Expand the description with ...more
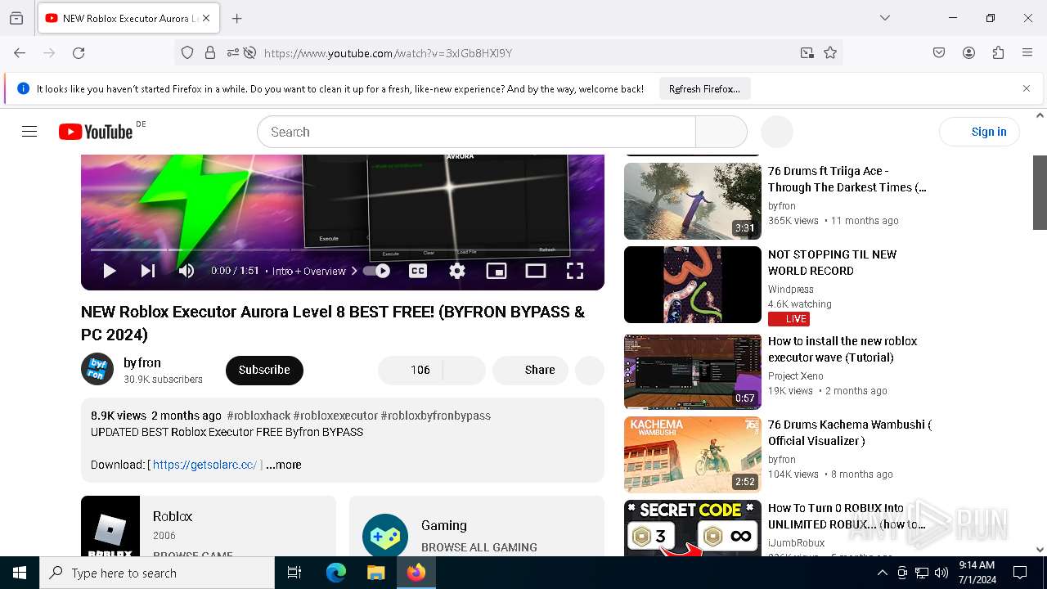This screenshot has height=589, width=1047. pyautogui.click(x=284, y=465)
